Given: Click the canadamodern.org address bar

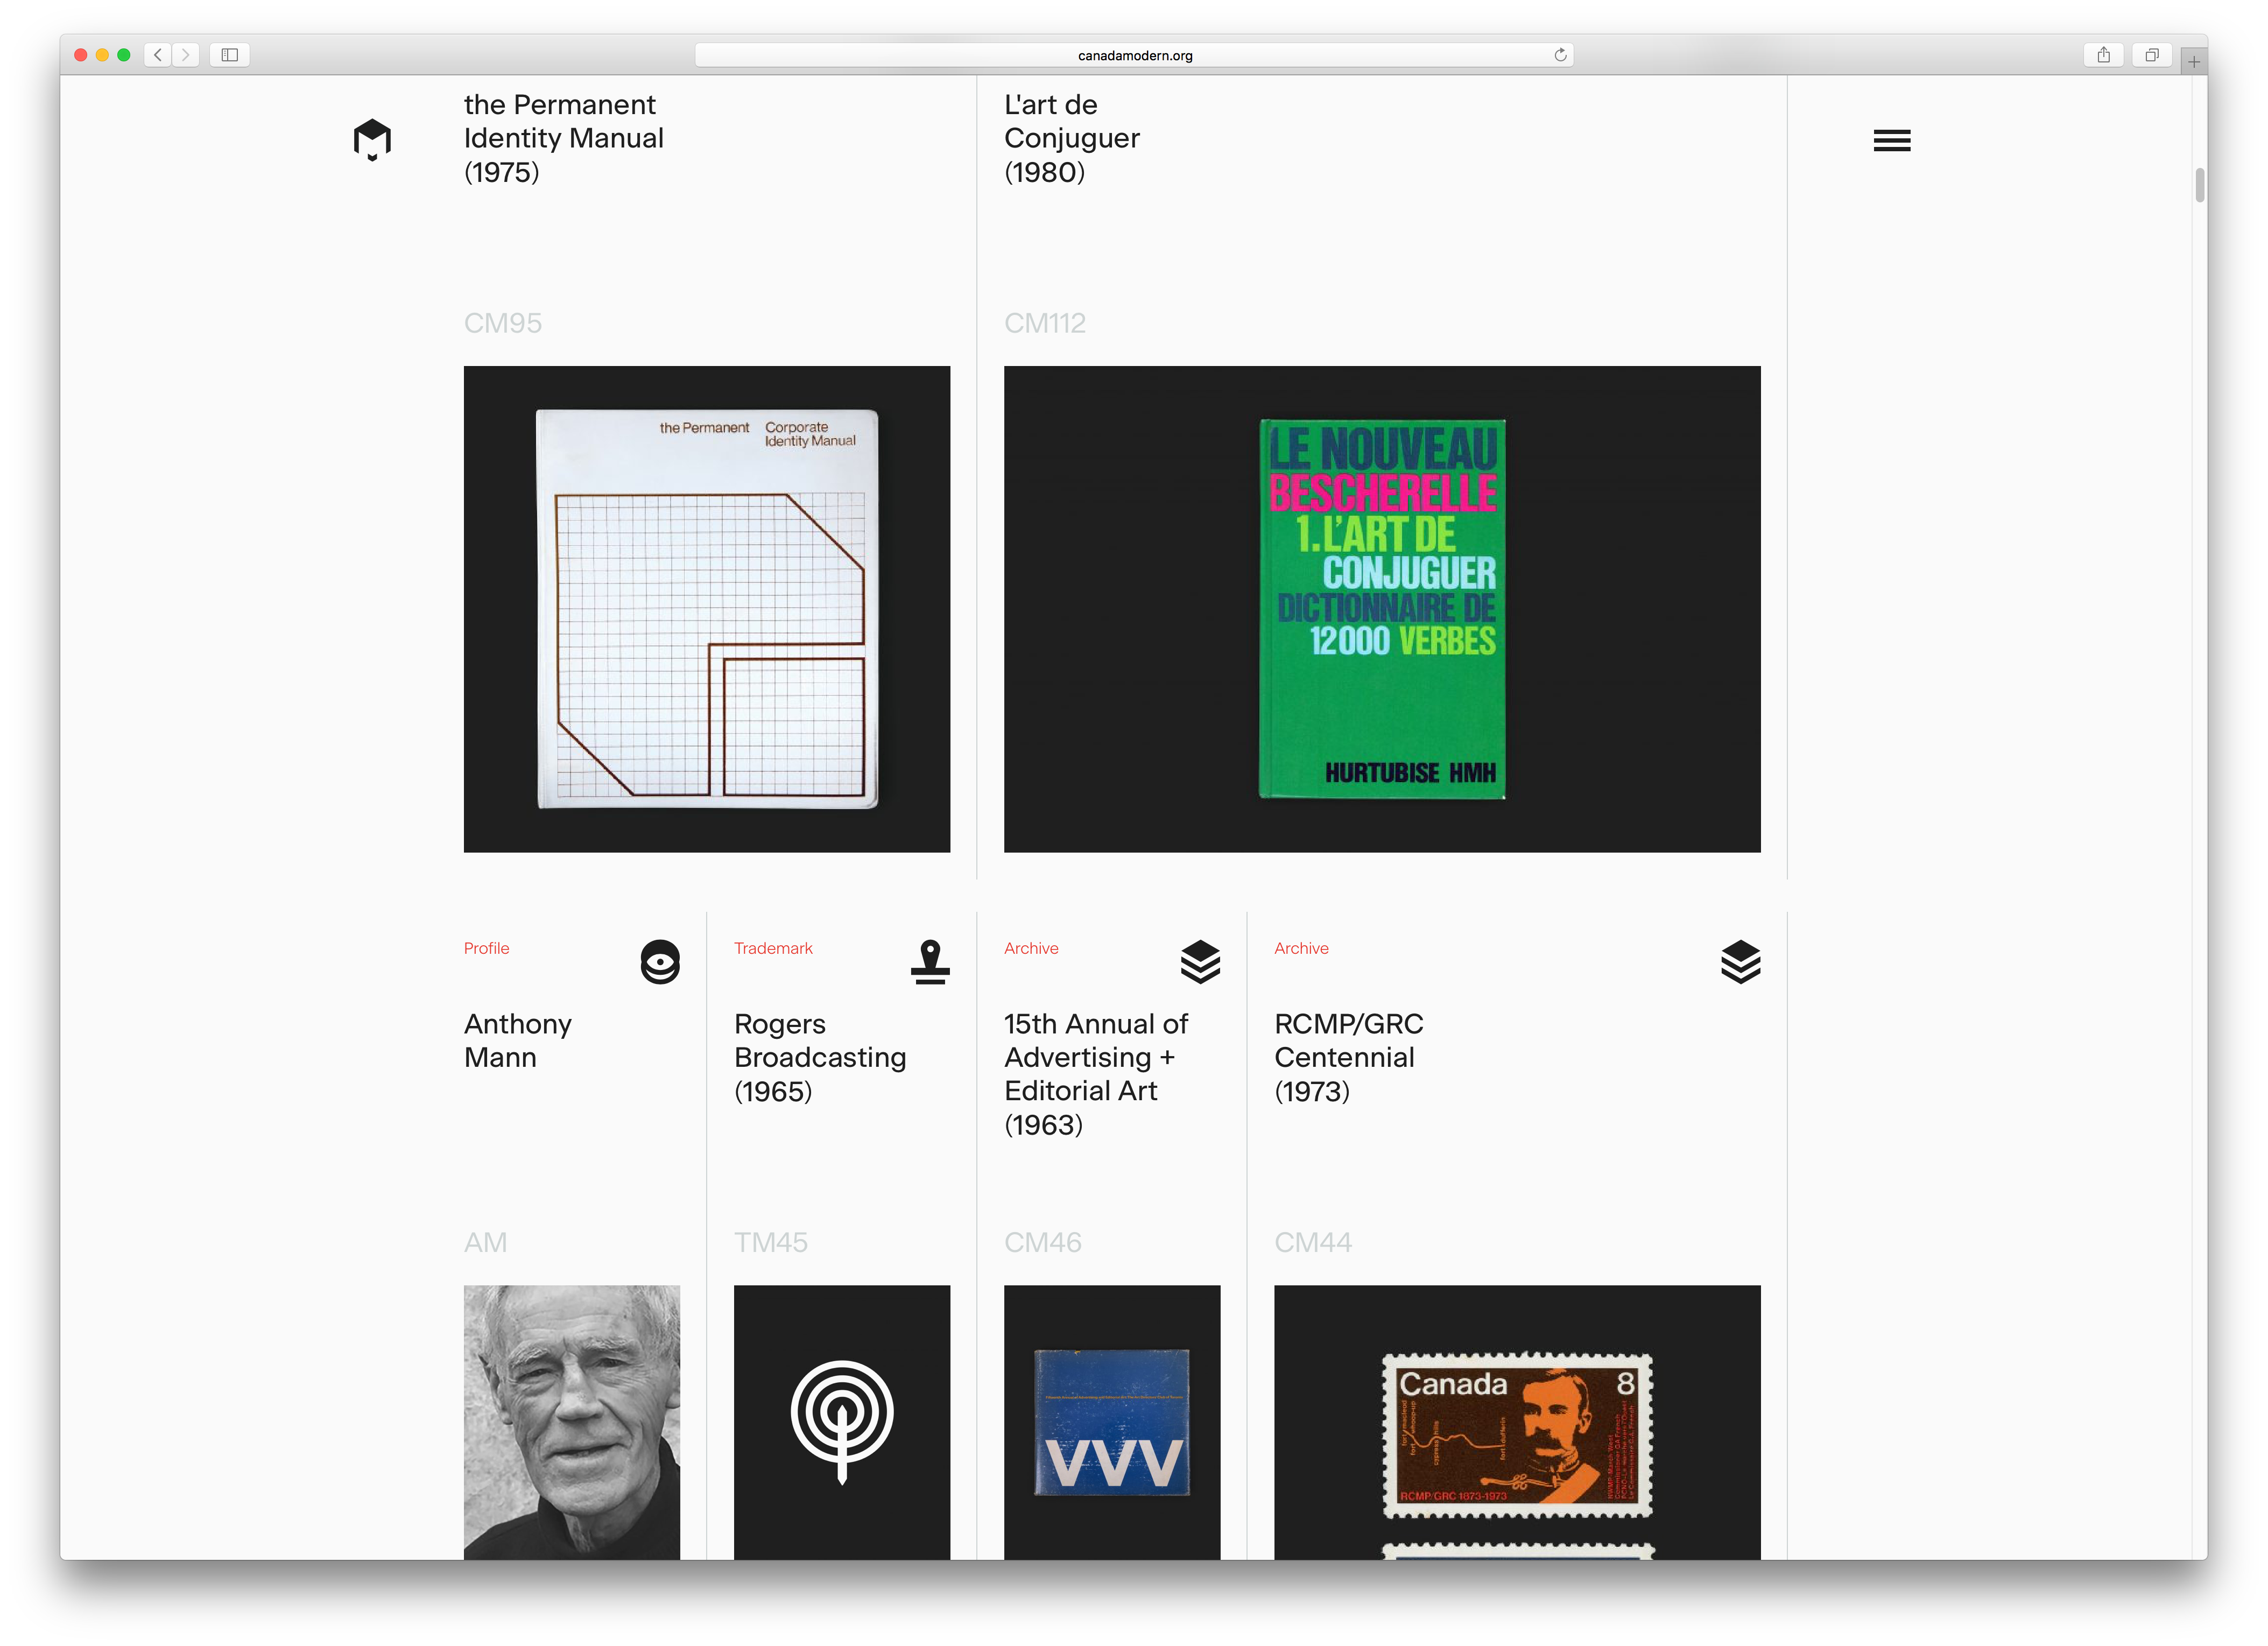Looking at the screenshot, I should click(x=1134, y=55).
